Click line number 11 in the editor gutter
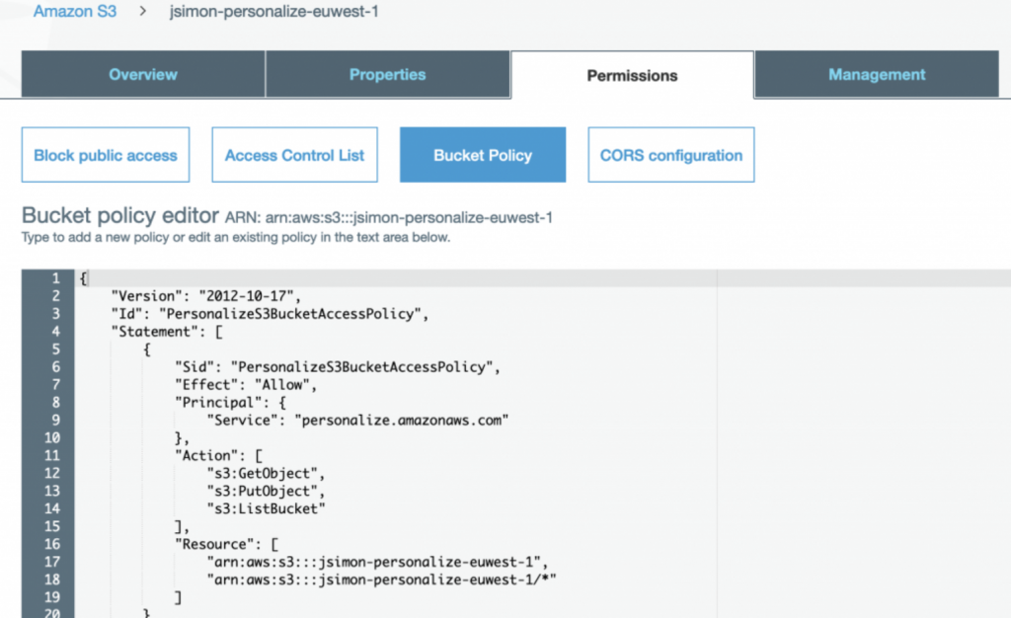This screenshot has width=1011, height=618. click(52, 456)
